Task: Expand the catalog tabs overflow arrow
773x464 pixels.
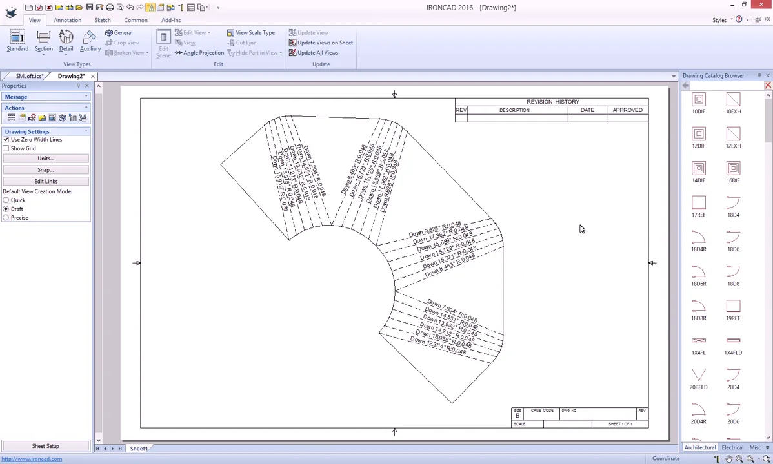Action: coord(768,447)
